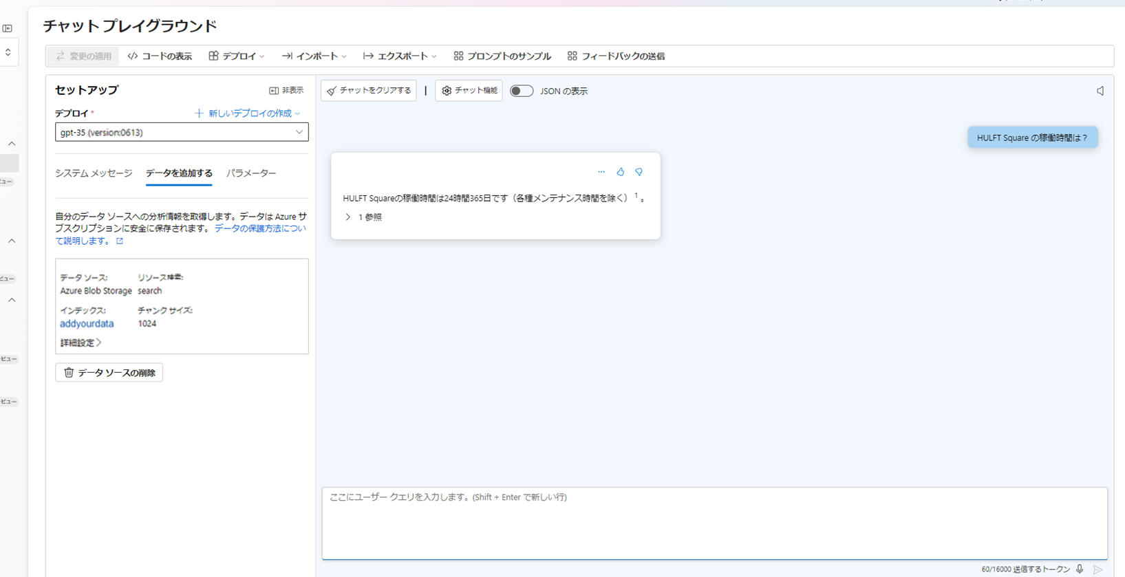Open the デプロイ toolbar dropdown
Viewport: 1125px width, 577px height.
point(237,56)
